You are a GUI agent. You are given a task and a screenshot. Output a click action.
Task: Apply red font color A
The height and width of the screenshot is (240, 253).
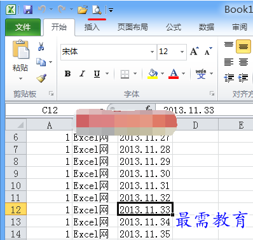coord(174,74)
